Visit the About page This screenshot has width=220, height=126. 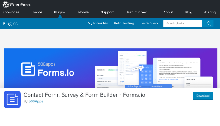(168, 12)
